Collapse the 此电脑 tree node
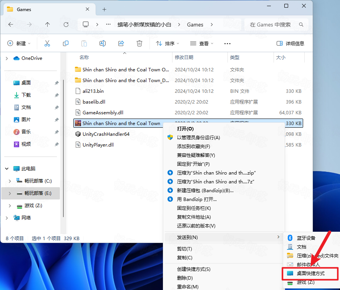340x290 pixels. tap(7, 169)
